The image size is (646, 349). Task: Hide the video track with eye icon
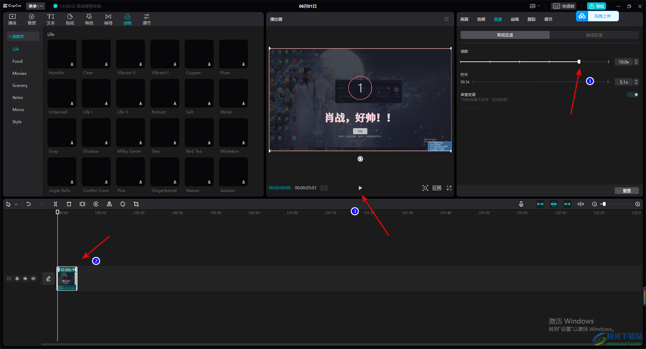pyautogui.click(x=25, y=279)
